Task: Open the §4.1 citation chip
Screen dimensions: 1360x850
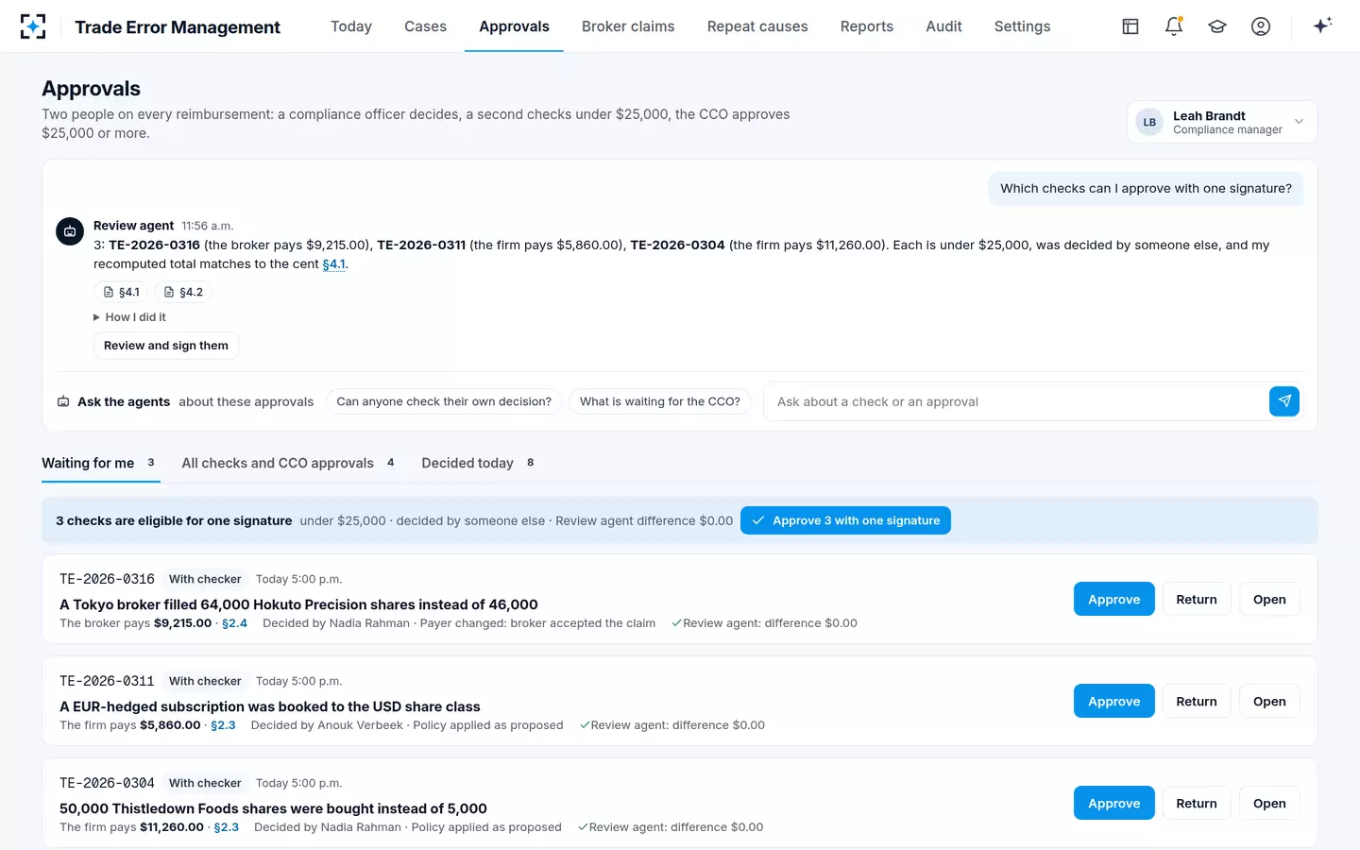Action: tap(122, 292)
